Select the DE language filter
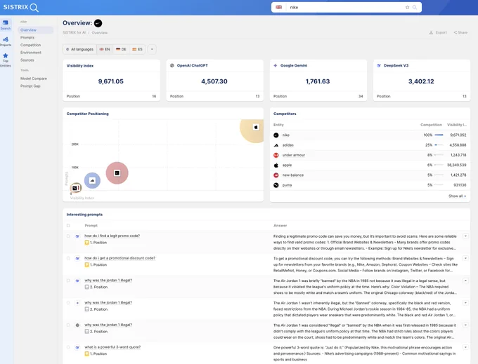Viewport: 478px width, 364px height. coord(121,49)
